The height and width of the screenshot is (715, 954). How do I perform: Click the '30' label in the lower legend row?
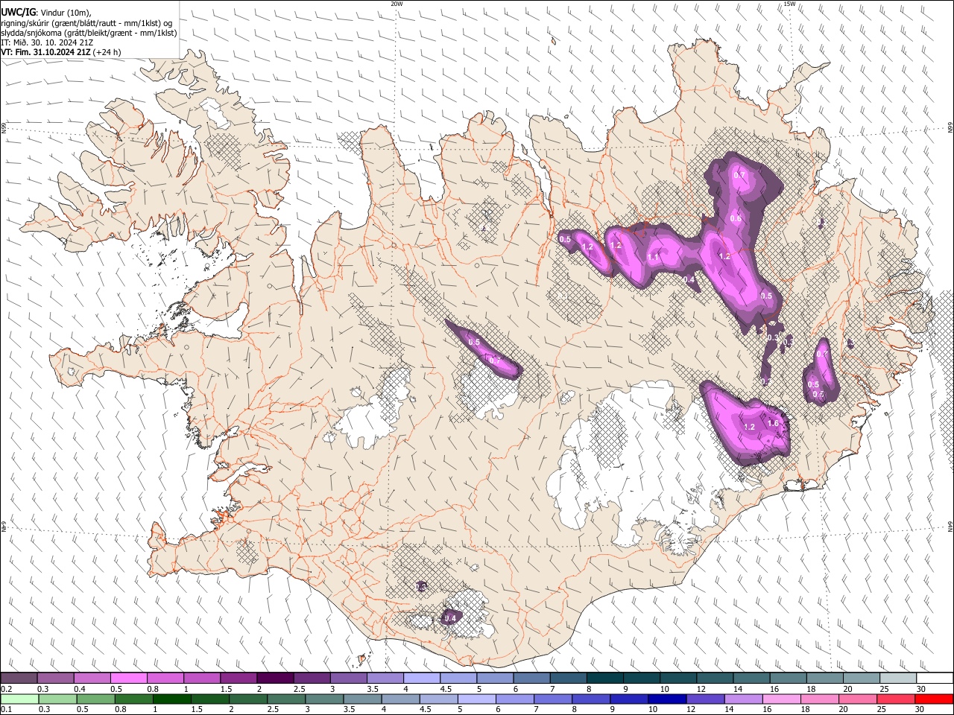[x=921, y=709]
